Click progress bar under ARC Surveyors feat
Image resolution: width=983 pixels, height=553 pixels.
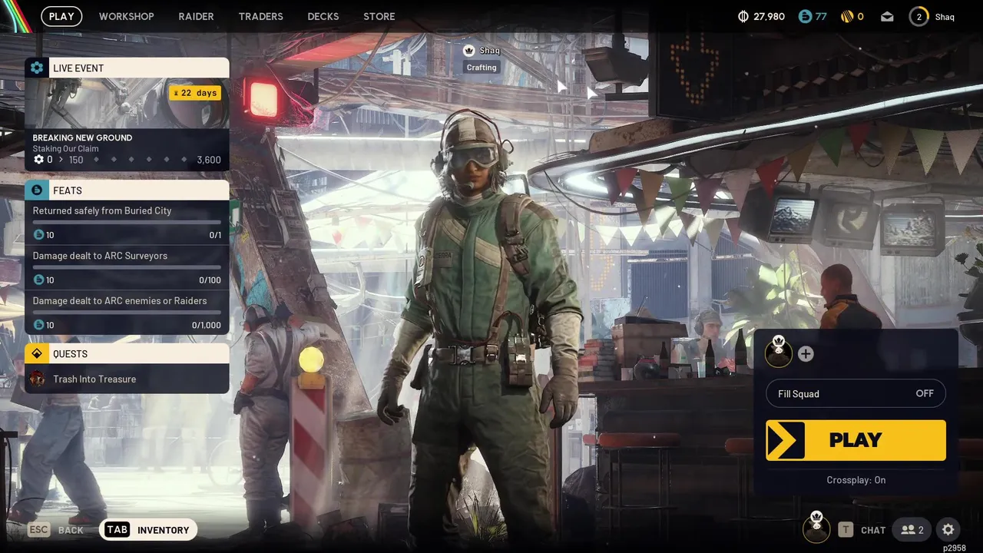[x=127, y=267]
